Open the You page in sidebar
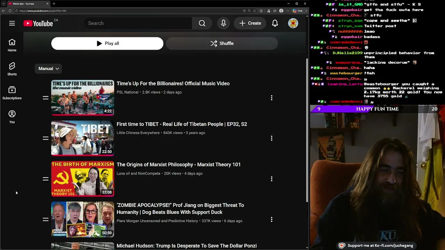This screenshot has height=250, width=445. (12, 117)
